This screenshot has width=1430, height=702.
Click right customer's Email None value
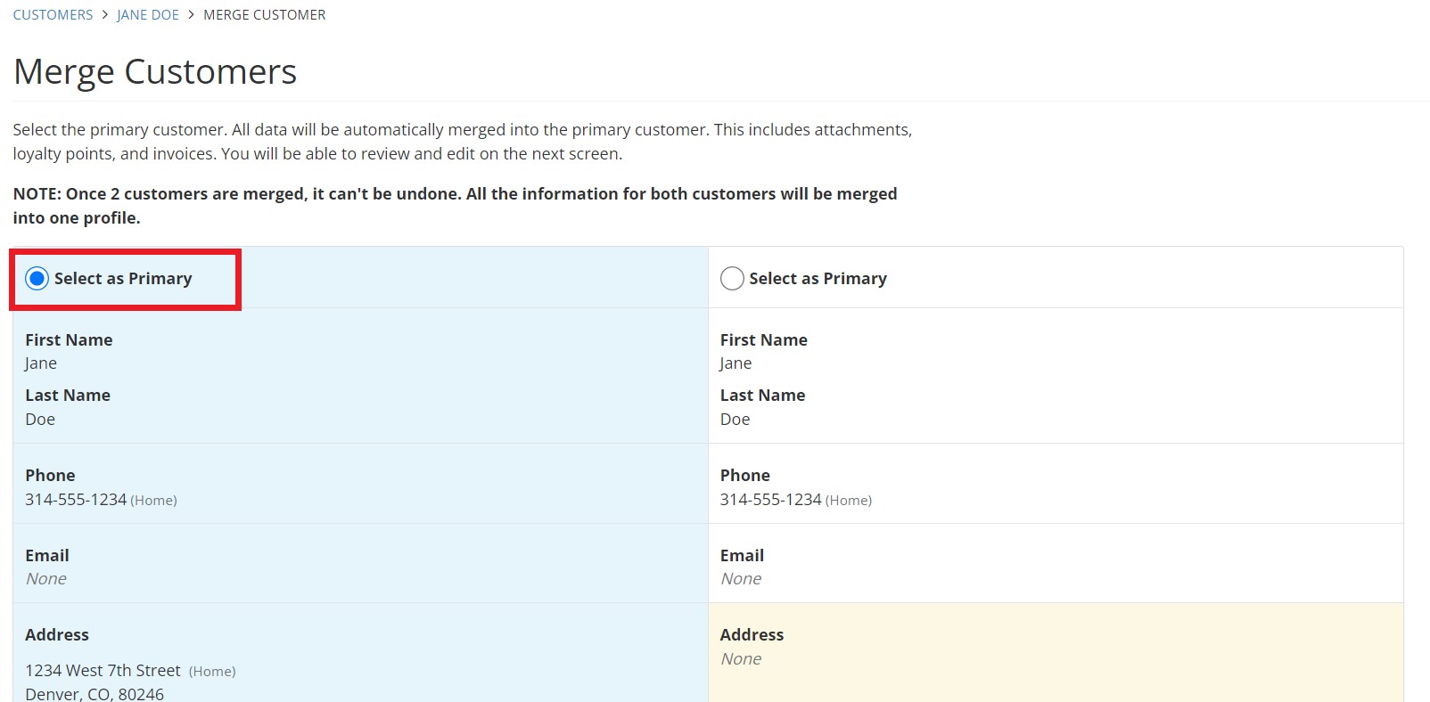pos(741,579)
